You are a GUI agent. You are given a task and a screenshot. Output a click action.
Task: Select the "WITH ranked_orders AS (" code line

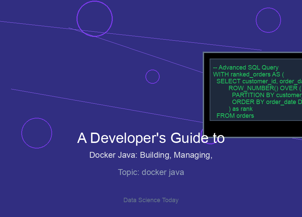[x=248, y=74]
